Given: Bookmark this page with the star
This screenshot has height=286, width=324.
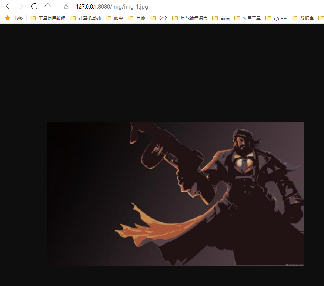Looking at the screenshot, I should coord(66,7).
